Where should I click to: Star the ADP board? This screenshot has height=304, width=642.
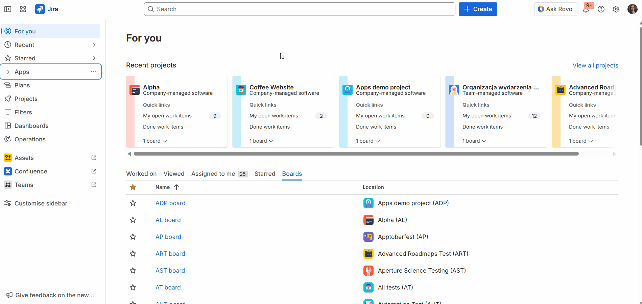click(133, 203)
